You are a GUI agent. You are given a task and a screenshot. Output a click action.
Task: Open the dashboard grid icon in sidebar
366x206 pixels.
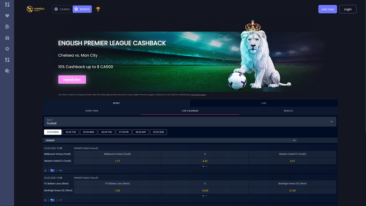(7, 5)
